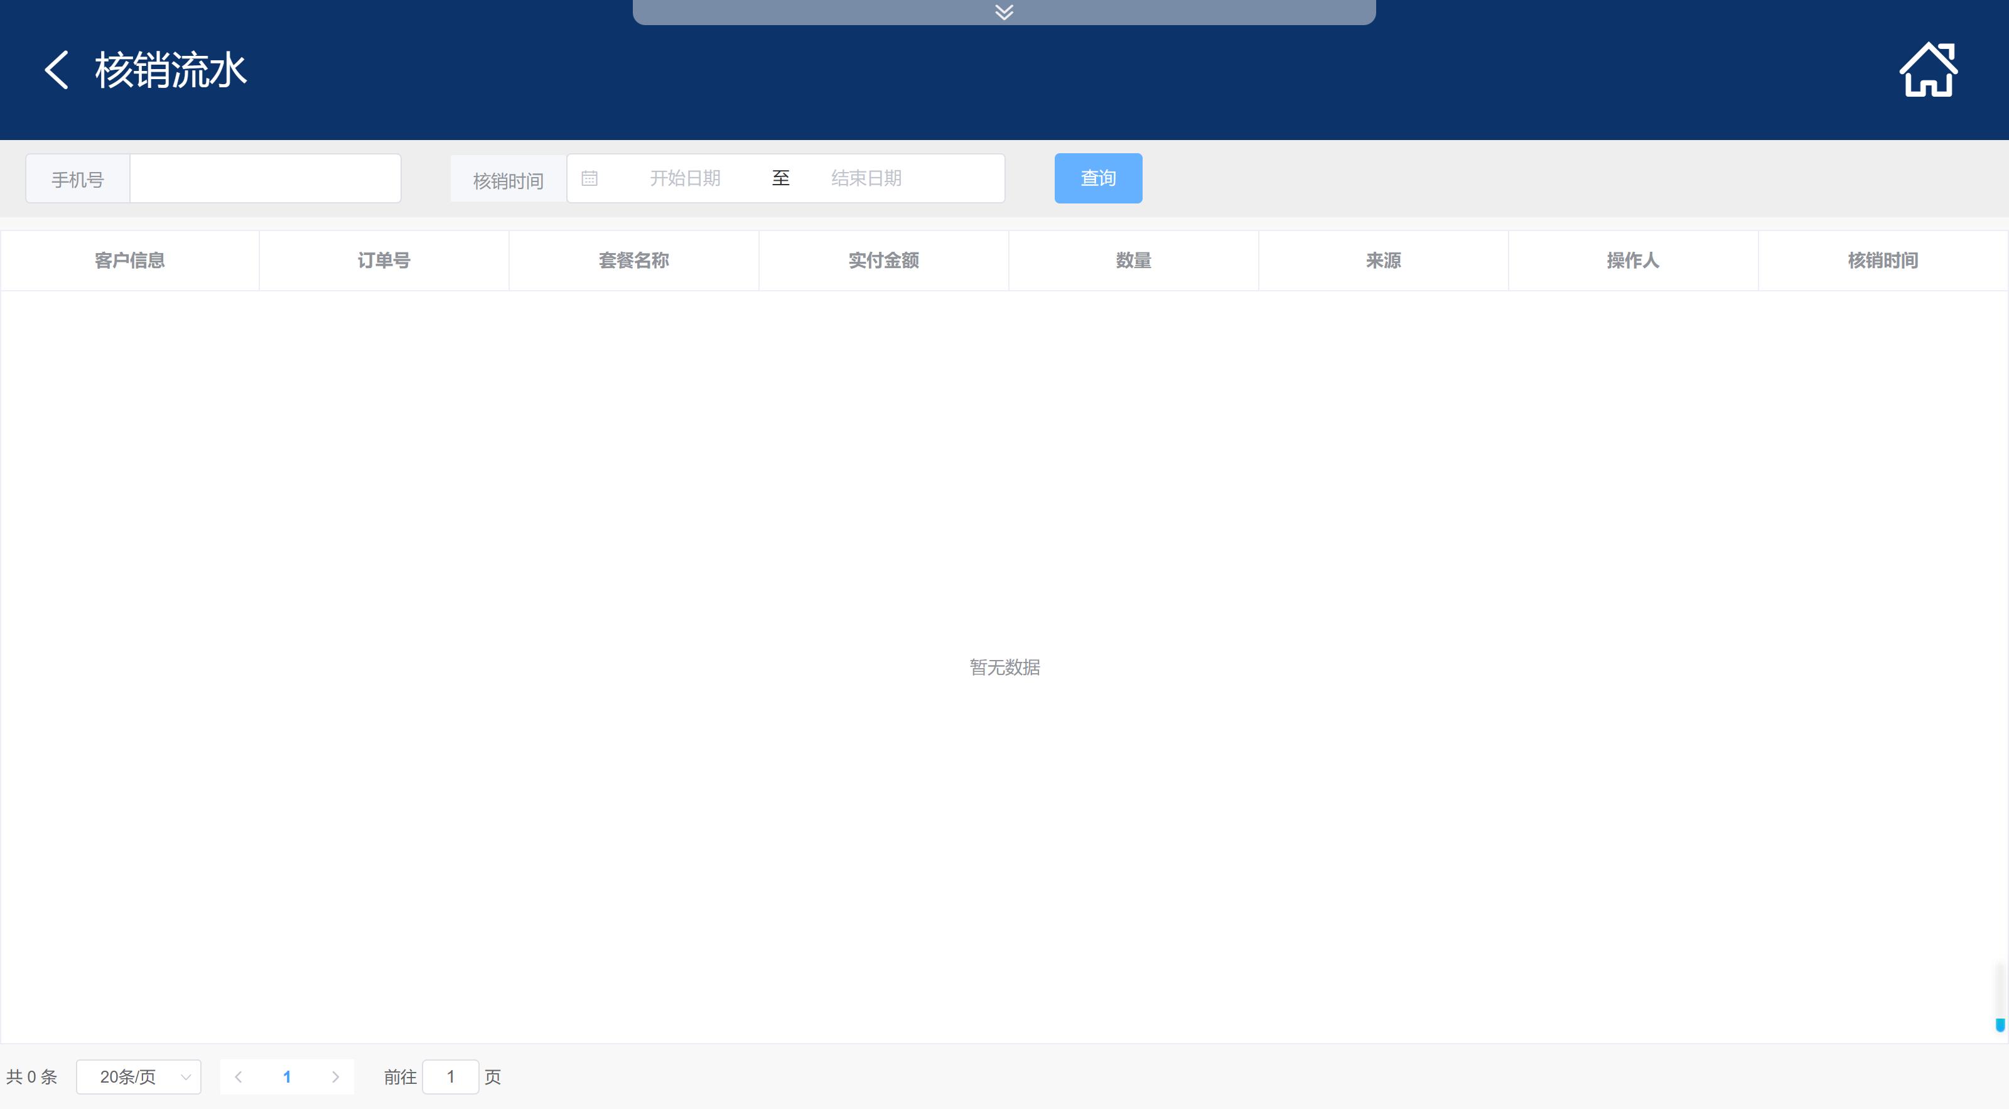Click the 操作人 column header
This screenshot has width=2009, height=1109.
point(1632,261)
